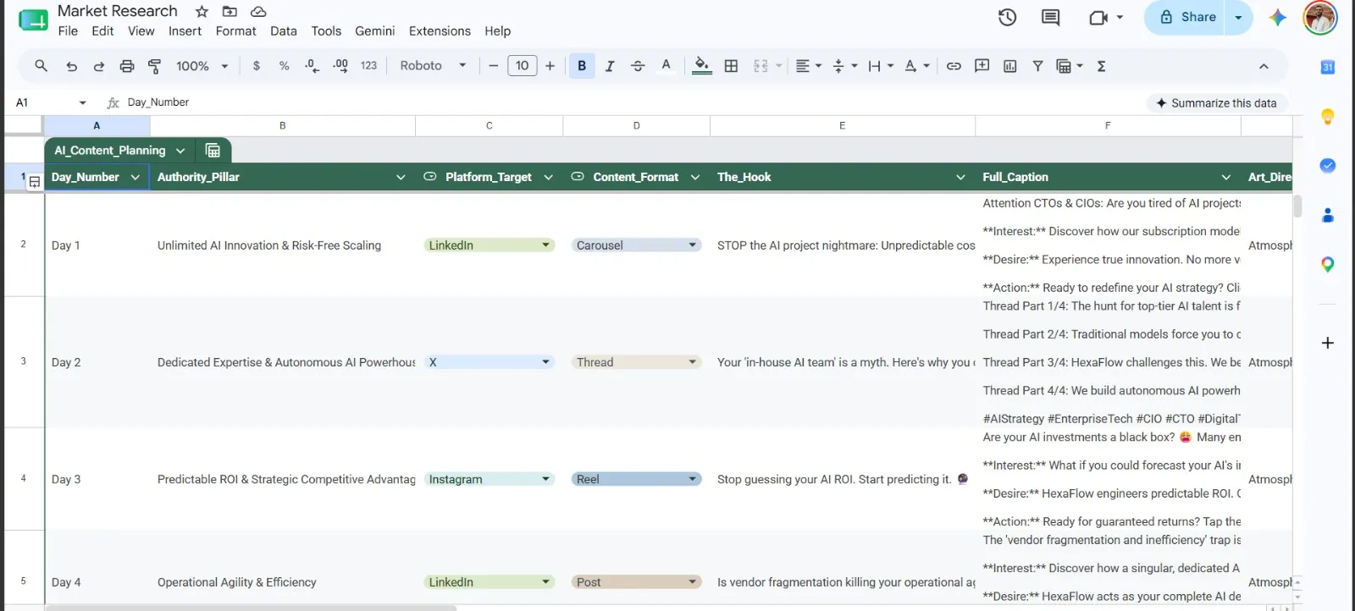This screenshot has width=1355, height=611.
Task: Open the Day_Number column dropdown
Action: 135,177
